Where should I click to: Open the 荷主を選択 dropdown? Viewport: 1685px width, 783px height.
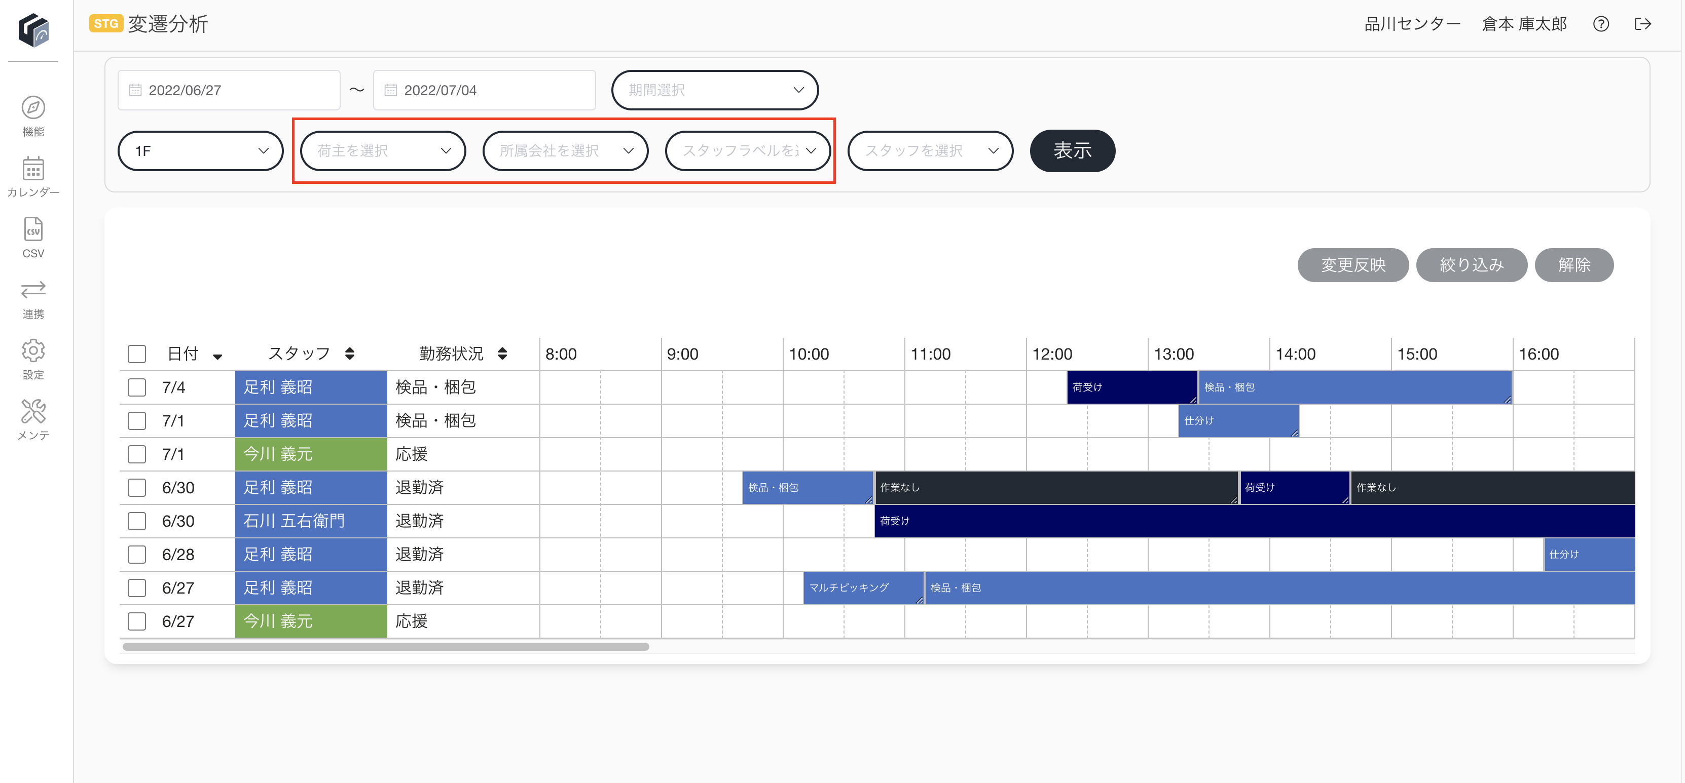pyautogui.click(x=383, y=151)
